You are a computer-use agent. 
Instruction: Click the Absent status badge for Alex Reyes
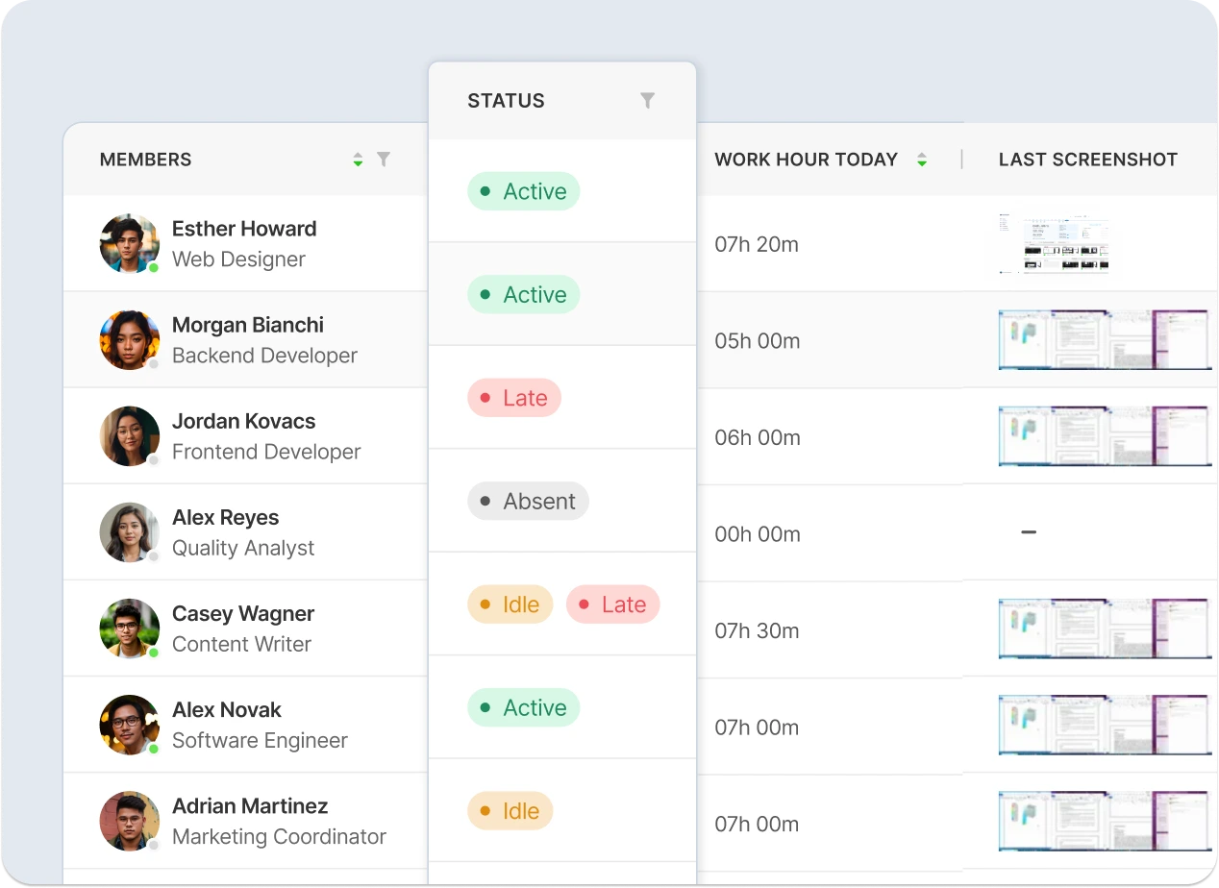click(x=528, y=502)
